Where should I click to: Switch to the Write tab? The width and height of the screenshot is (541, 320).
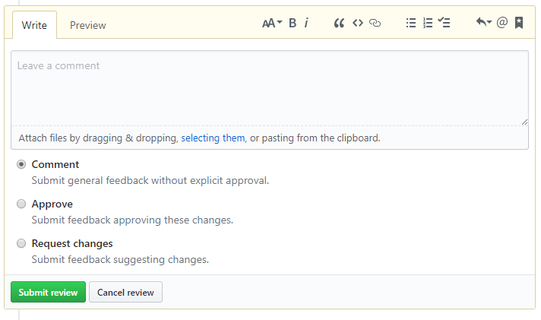coord(34,25)
